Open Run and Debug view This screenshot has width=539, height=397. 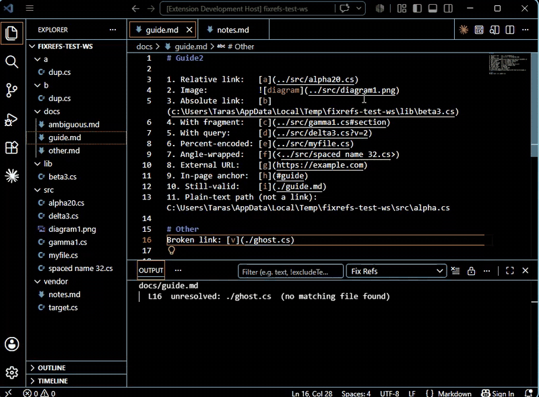coord(11,119)
